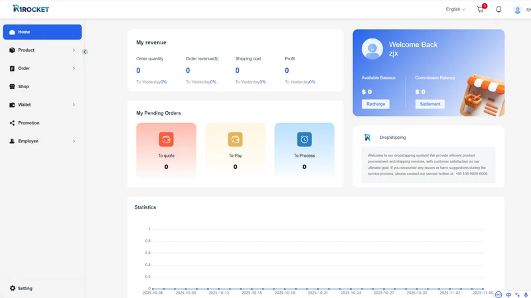Click the Profit value
The height and width of the screenshot is (298, 531).
point(287,71)
